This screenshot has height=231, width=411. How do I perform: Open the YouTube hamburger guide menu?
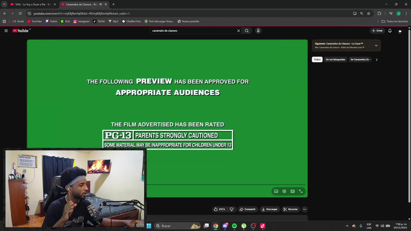tap(6, 31)
